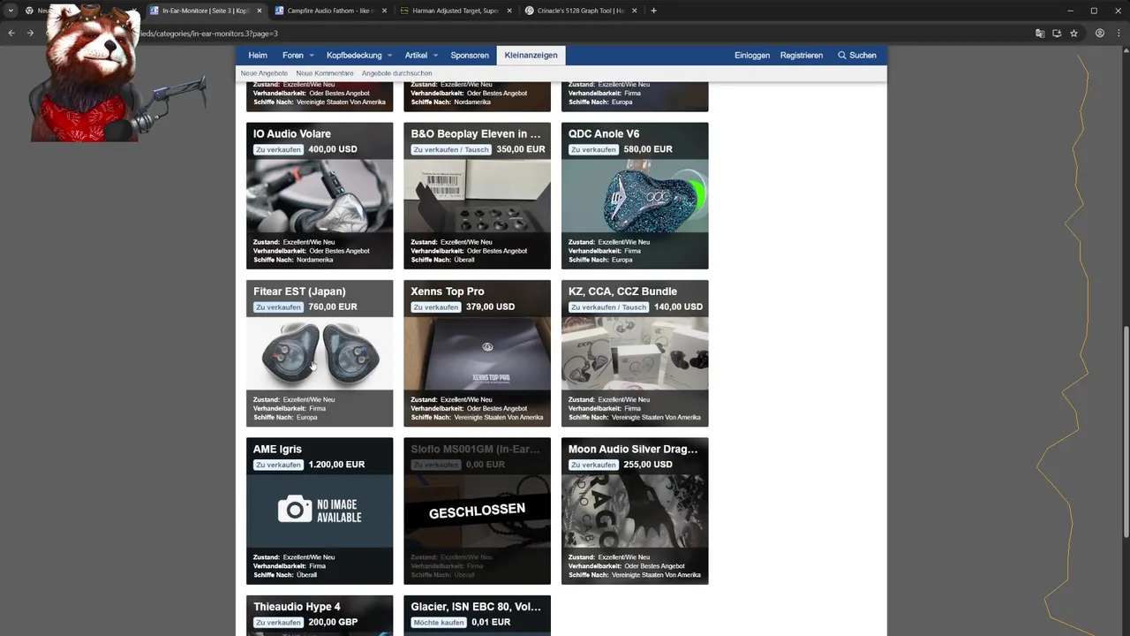Expand the Artikel dropdown arrow
The width and height of the screenshot is (1130, 636).
point(435,56)
